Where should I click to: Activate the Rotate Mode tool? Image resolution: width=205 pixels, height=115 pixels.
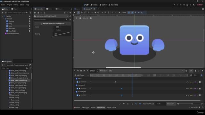point(82,12)
